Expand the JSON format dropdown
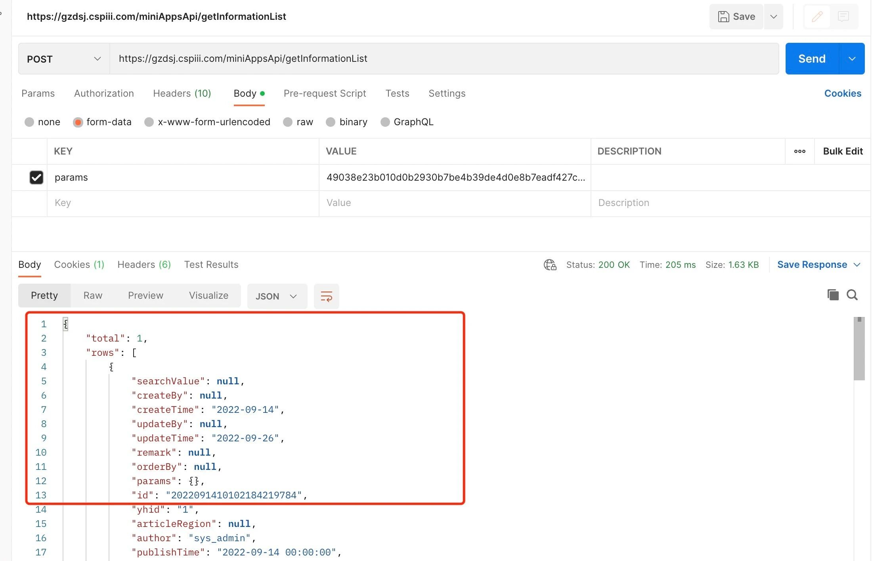This screenshot has height=561, width=872. (277, 296)
